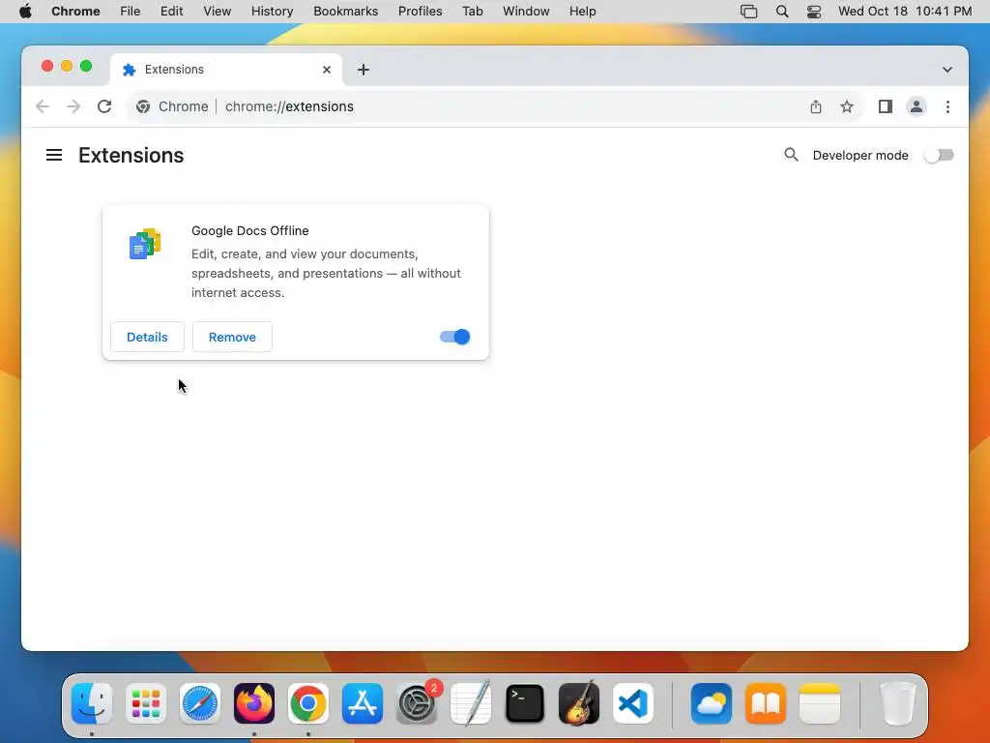Viewport: 990px width, 743px height.
Task: Open Details for Google Docs Offline
Action: pyautogui.click(x=147, y=337)
